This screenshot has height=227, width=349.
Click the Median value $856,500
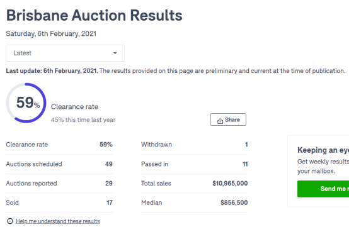coord(234,202)
